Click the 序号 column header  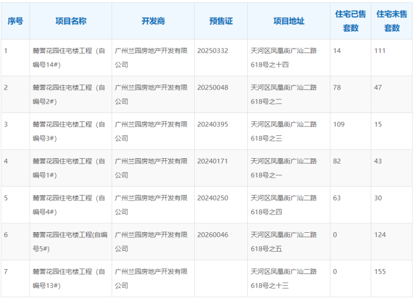point(15,21)
